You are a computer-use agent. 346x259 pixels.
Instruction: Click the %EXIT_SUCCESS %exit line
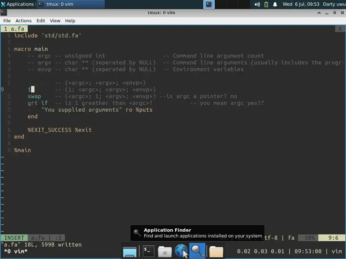click(59, 130)
